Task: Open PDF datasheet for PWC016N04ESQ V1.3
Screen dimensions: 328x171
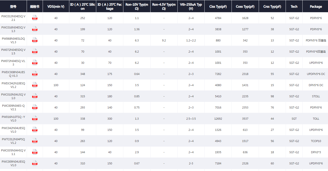Action: 35,29
